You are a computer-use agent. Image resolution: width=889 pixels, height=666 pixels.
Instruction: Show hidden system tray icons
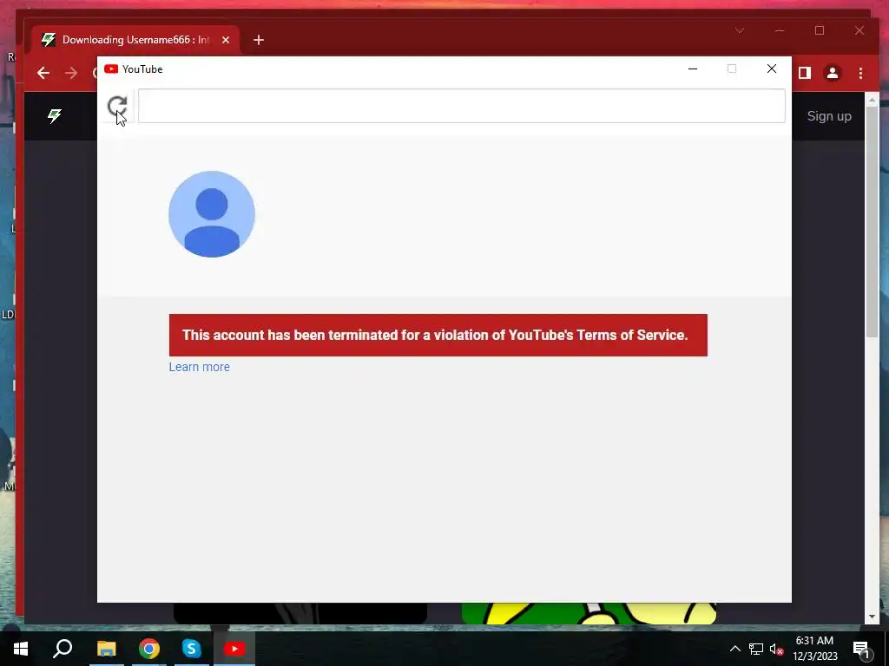point(734,649)
